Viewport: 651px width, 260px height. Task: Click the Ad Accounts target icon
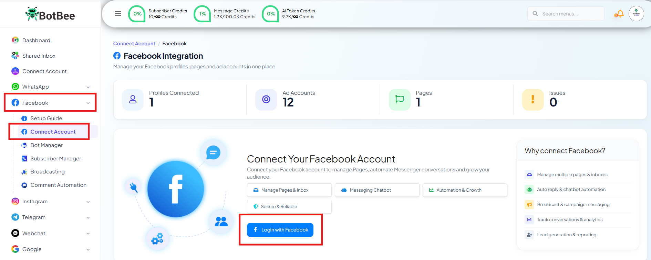coord(266,100)
